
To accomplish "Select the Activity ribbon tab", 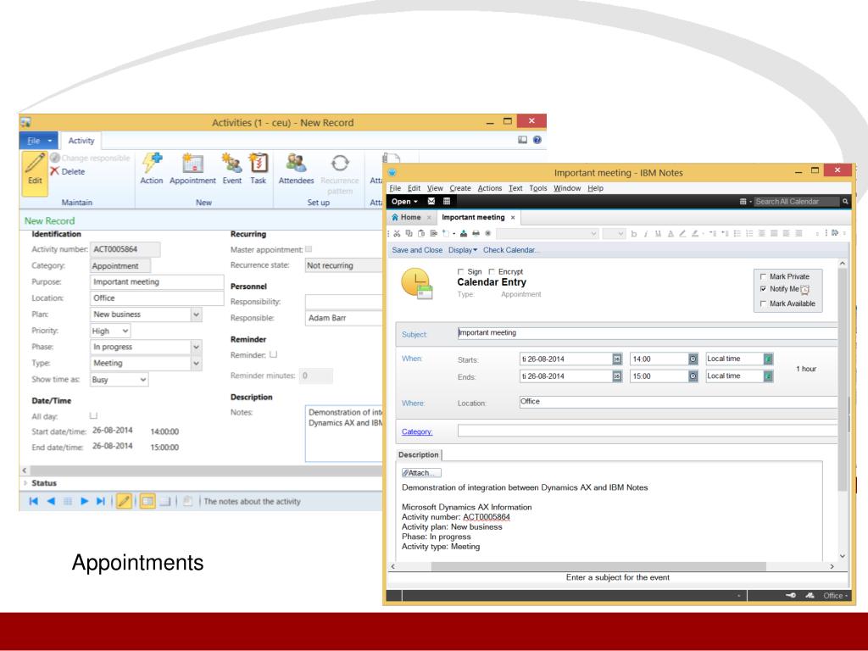I will [x=81, y=141].
